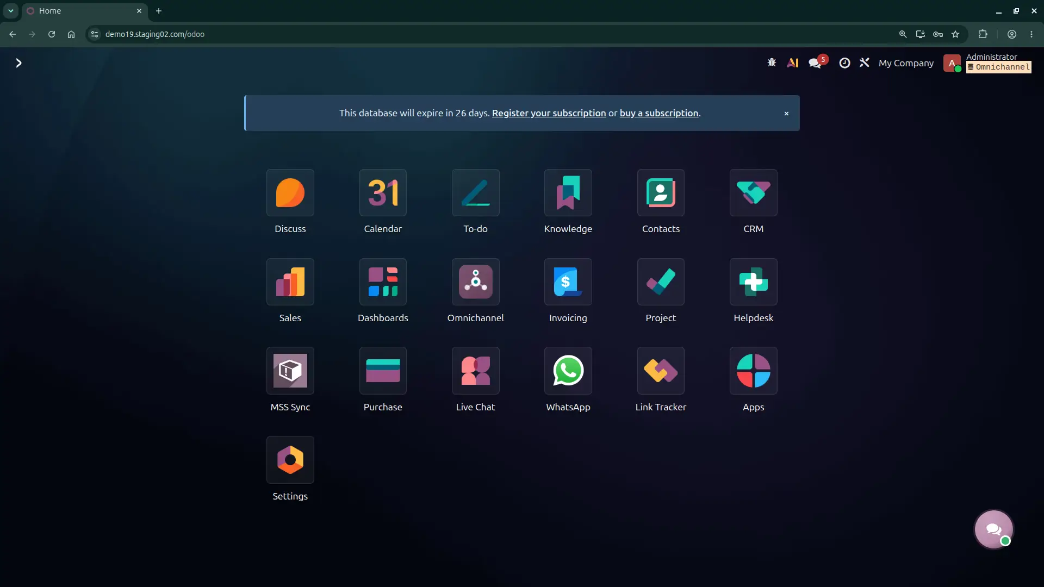Image resolution: width=1044 pixels, height=587 pixels.
Task: Launch the Calendar app
Action: 383,193
